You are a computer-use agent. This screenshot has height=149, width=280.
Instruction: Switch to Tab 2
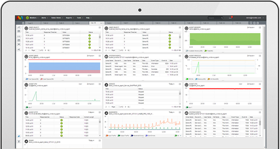point(46,23)
